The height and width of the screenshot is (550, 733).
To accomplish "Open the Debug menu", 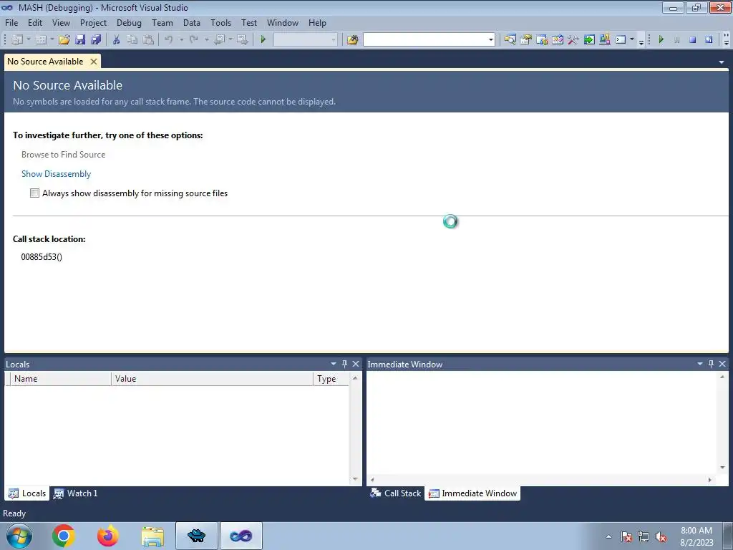I will [129, 22].
